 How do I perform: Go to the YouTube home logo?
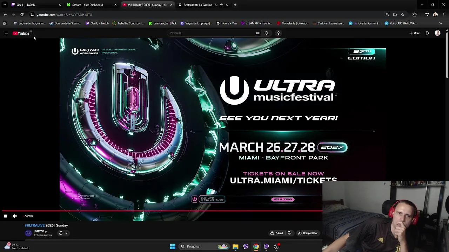(21, 33)
